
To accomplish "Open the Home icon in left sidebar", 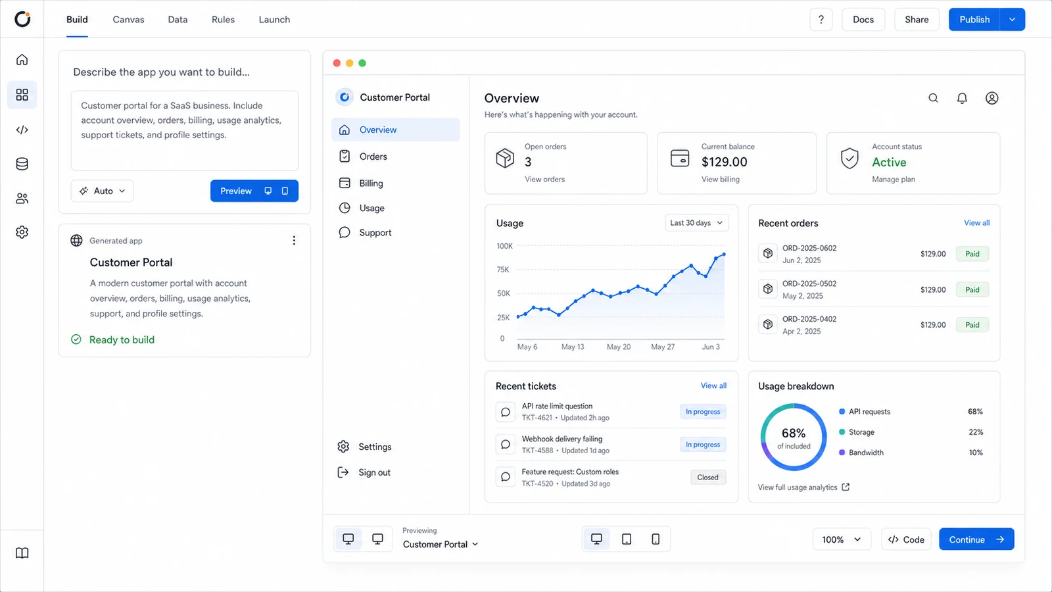I will [22, 60].
